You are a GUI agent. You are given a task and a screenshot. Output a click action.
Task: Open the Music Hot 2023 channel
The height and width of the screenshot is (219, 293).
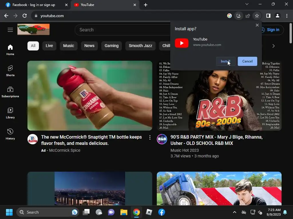pyautogui.click(x=185, y=150)
